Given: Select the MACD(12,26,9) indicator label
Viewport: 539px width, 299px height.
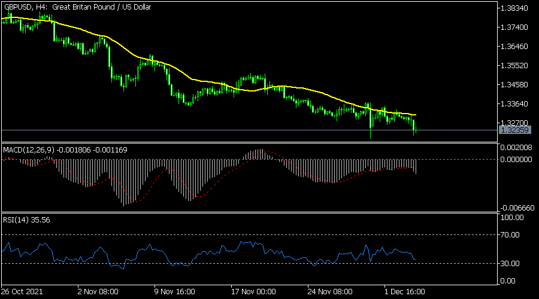Looking at the screenshot, I should [x=65, y=150].
